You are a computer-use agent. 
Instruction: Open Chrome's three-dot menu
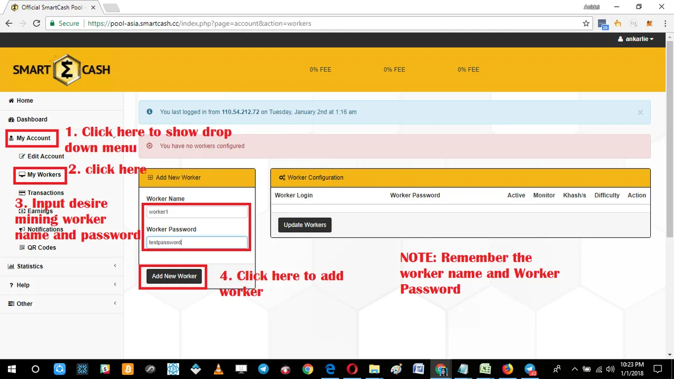click(x=665, y=23)
